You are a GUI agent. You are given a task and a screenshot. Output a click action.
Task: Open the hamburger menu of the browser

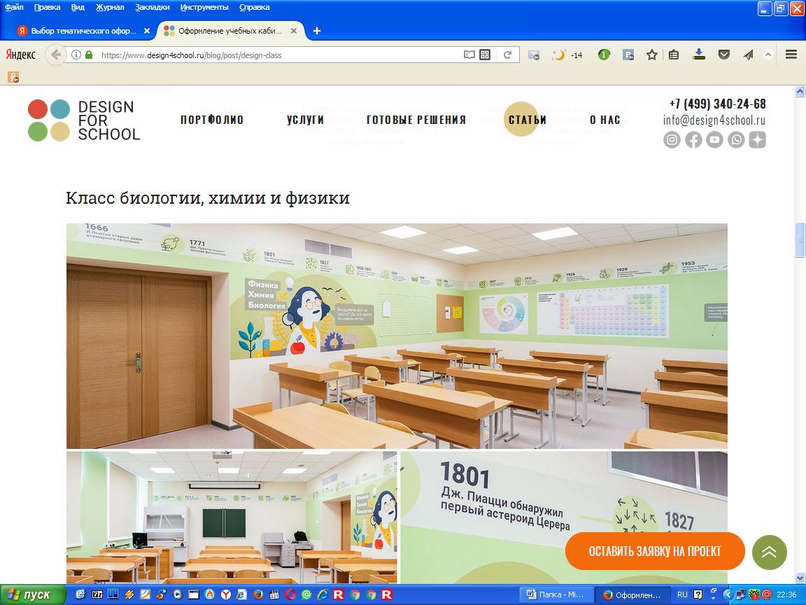click(x=791, y=55)
